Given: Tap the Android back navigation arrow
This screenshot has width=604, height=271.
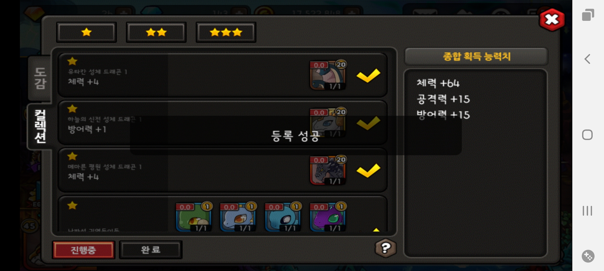Looking at the screenshot, I should coord(587,59).
